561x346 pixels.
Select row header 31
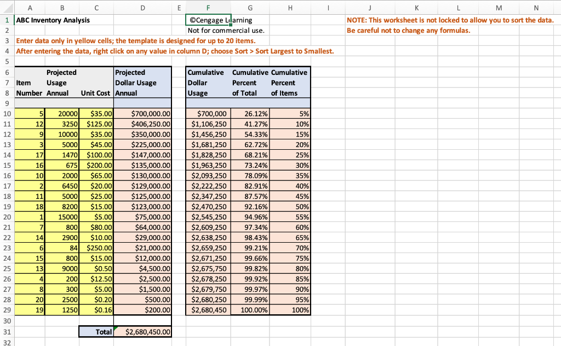7,332
